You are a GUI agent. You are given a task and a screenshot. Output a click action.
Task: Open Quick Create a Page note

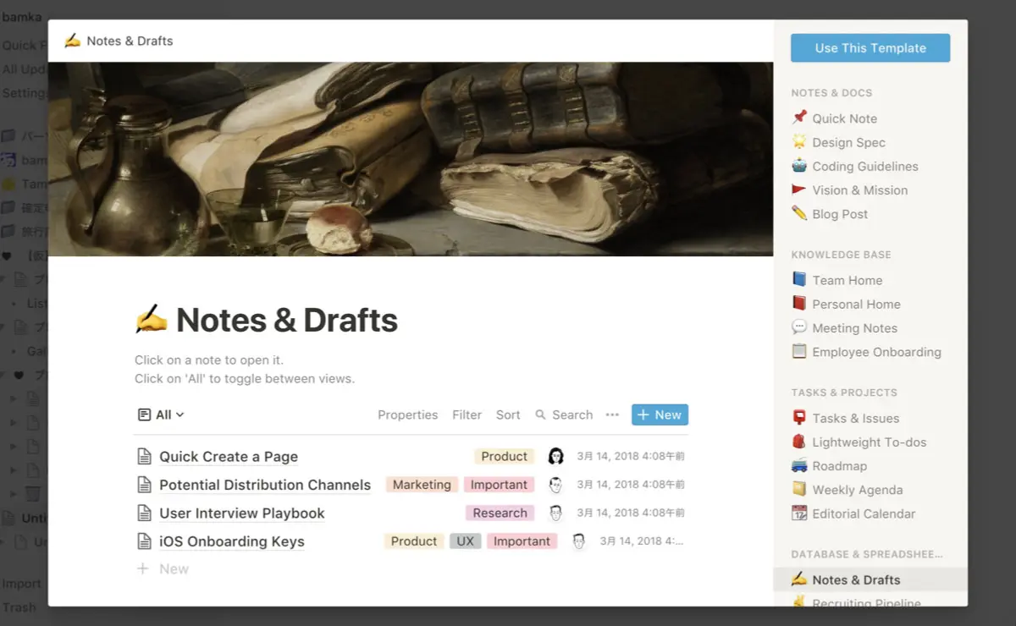[x=229, y=457]
